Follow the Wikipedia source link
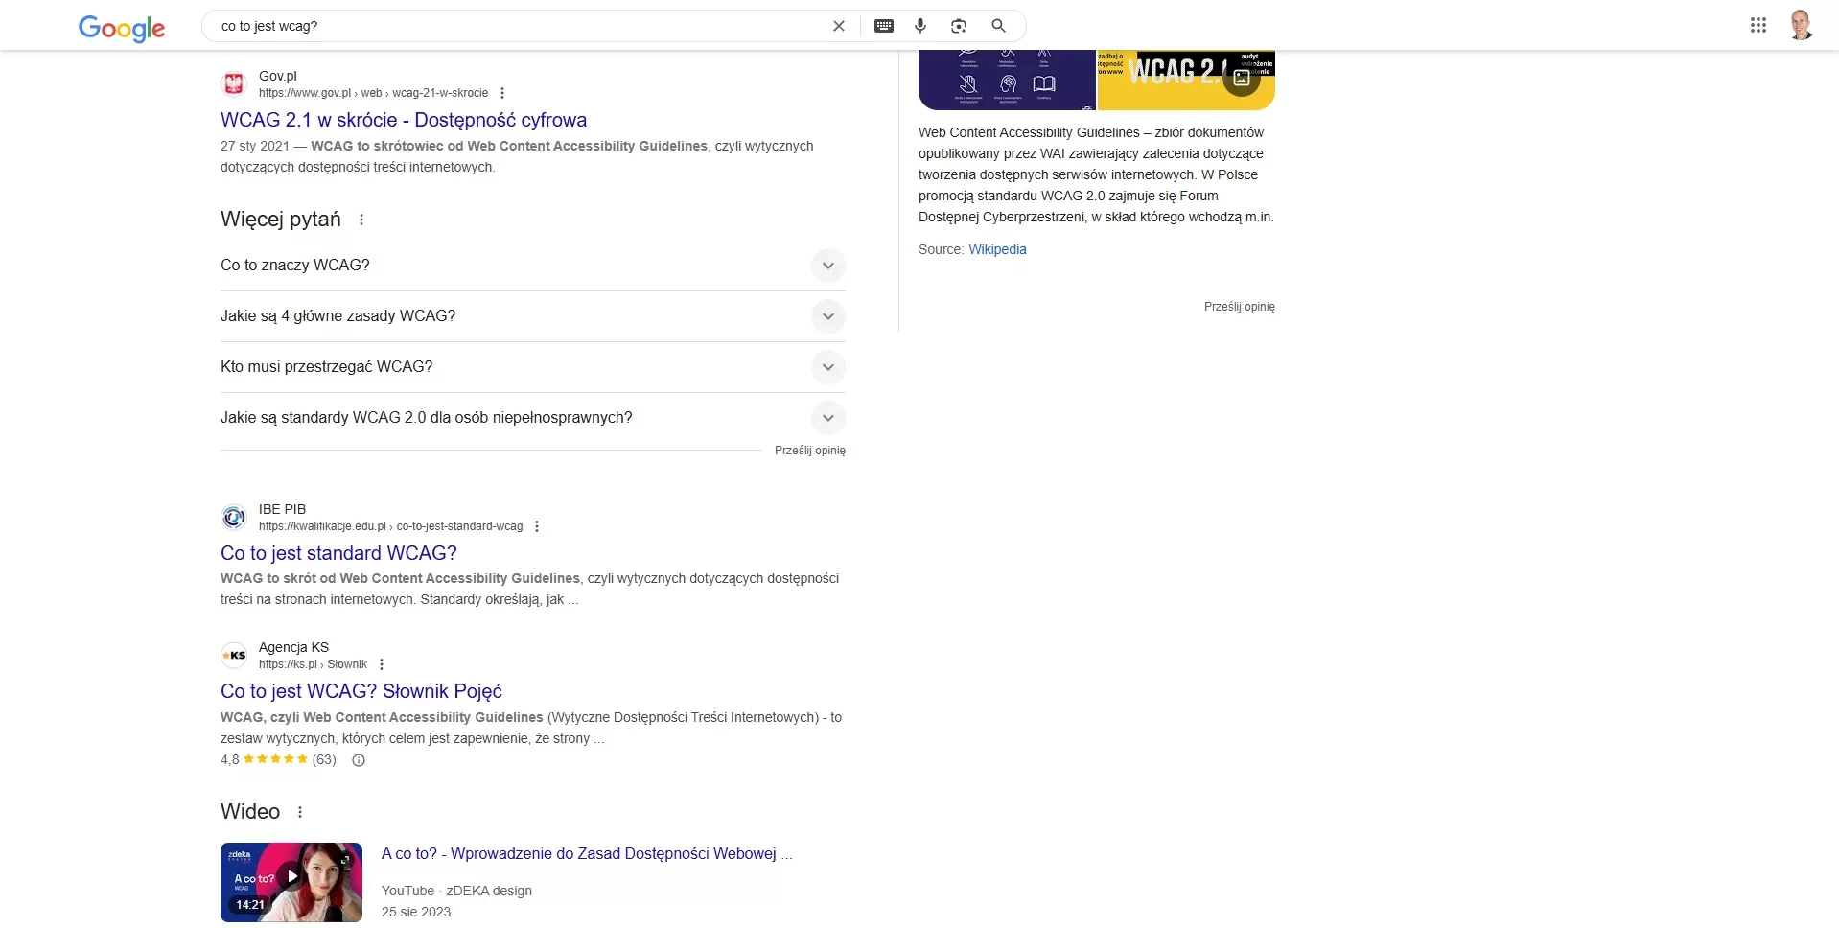 coord(997,249)
